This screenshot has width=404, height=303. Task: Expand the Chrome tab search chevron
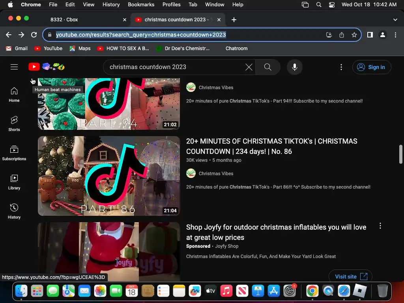(395, 20)
